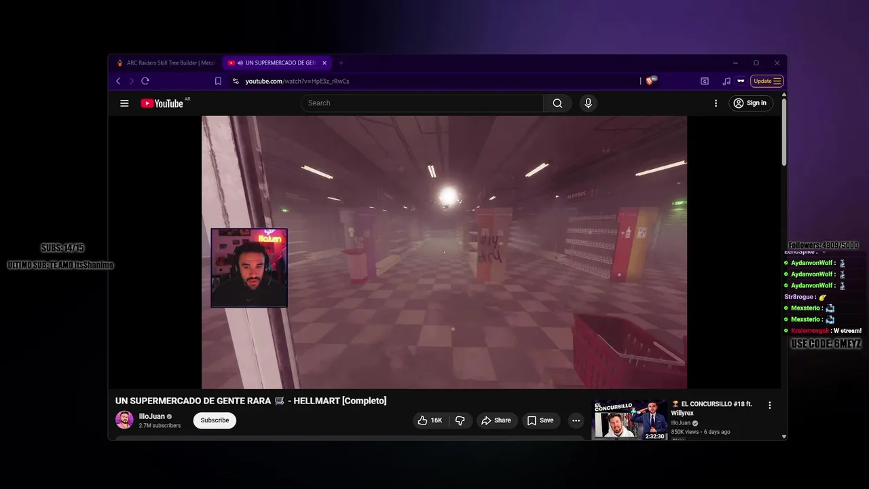Image resolution: width=869 pixels, height=489 pixels.
Task: Open IlloJuan channel name link
Action: [x=152, y=416]
